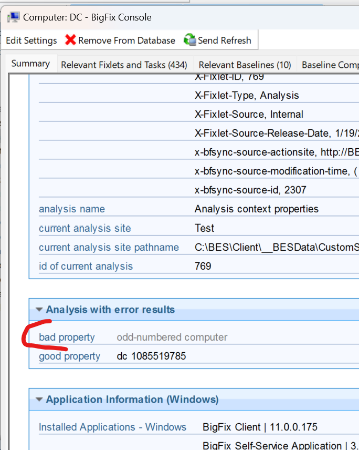Select BigFix Client | 11.0.0.175 entry
The width and height of the screenshot is (359, 450).
(x=260, y=427)
